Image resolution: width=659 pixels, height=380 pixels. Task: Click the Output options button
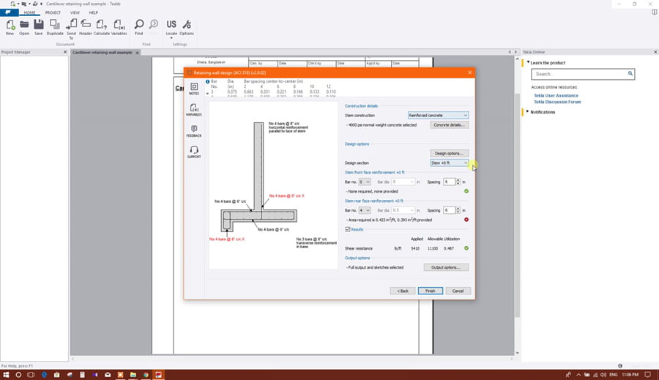click(446, 267)
